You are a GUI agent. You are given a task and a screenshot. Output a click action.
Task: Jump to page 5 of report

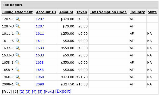tap(40, 92)
